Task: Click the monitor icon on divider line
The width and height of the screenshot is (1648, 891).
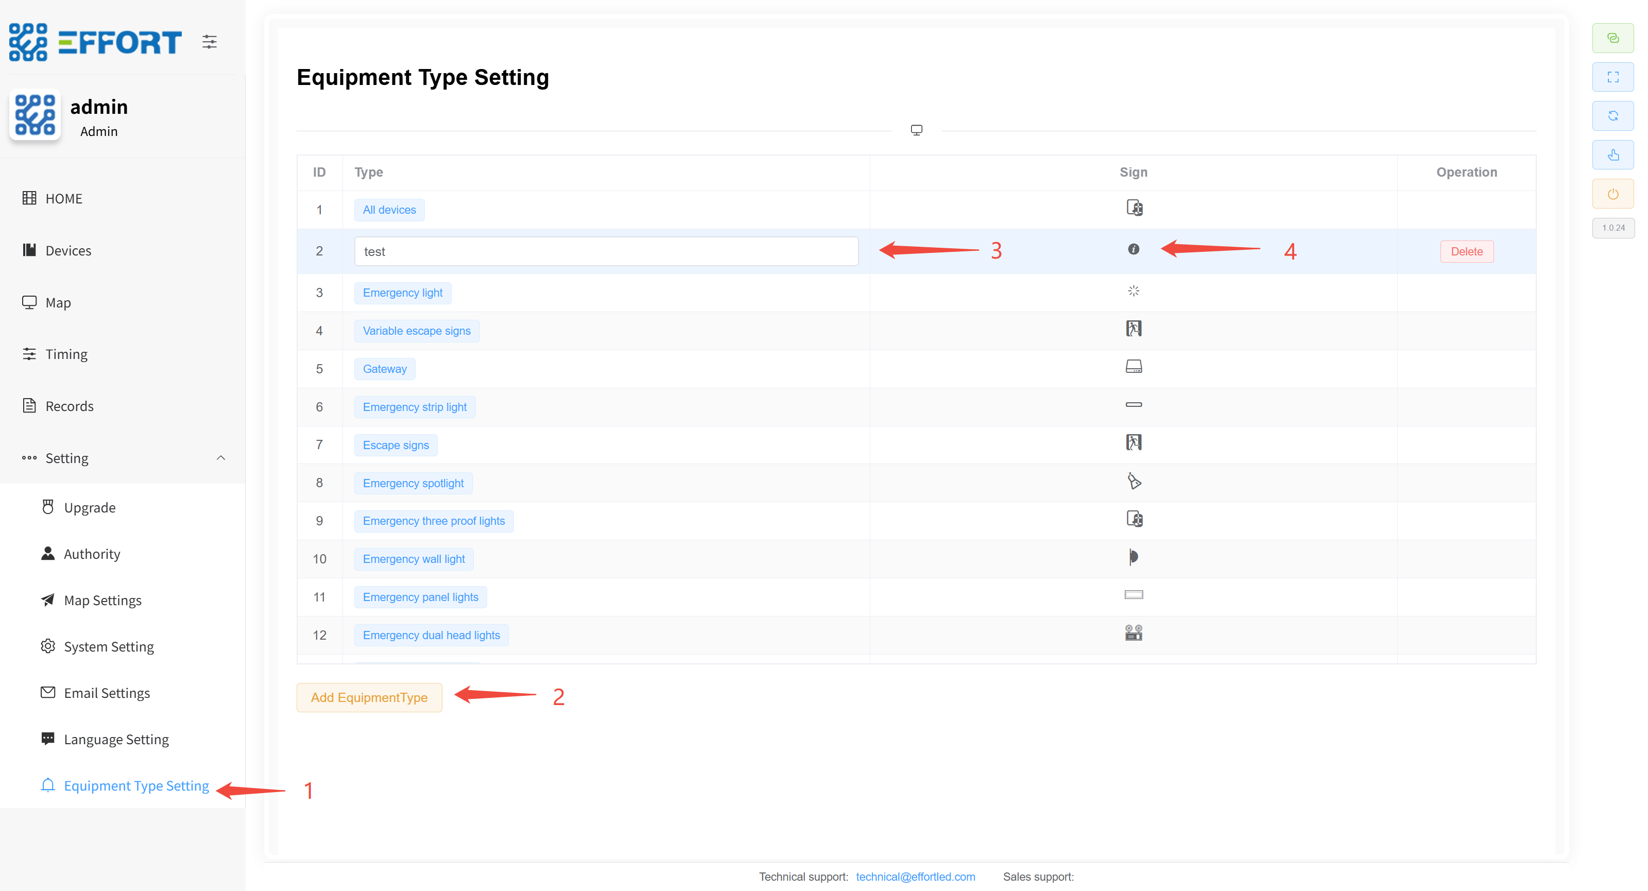Action: 916,130
